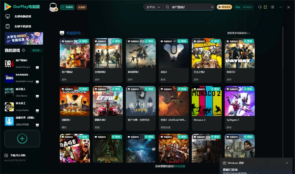295x174 pixels.
Task: Open the RAGE 2 game thumbnail
Action: [75, 148]
